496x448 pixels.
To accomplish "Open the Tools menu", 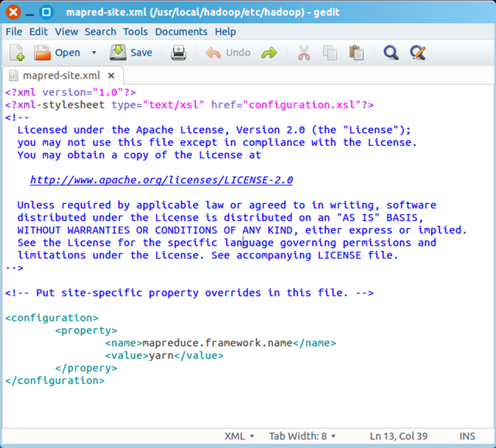I will 135,32.
